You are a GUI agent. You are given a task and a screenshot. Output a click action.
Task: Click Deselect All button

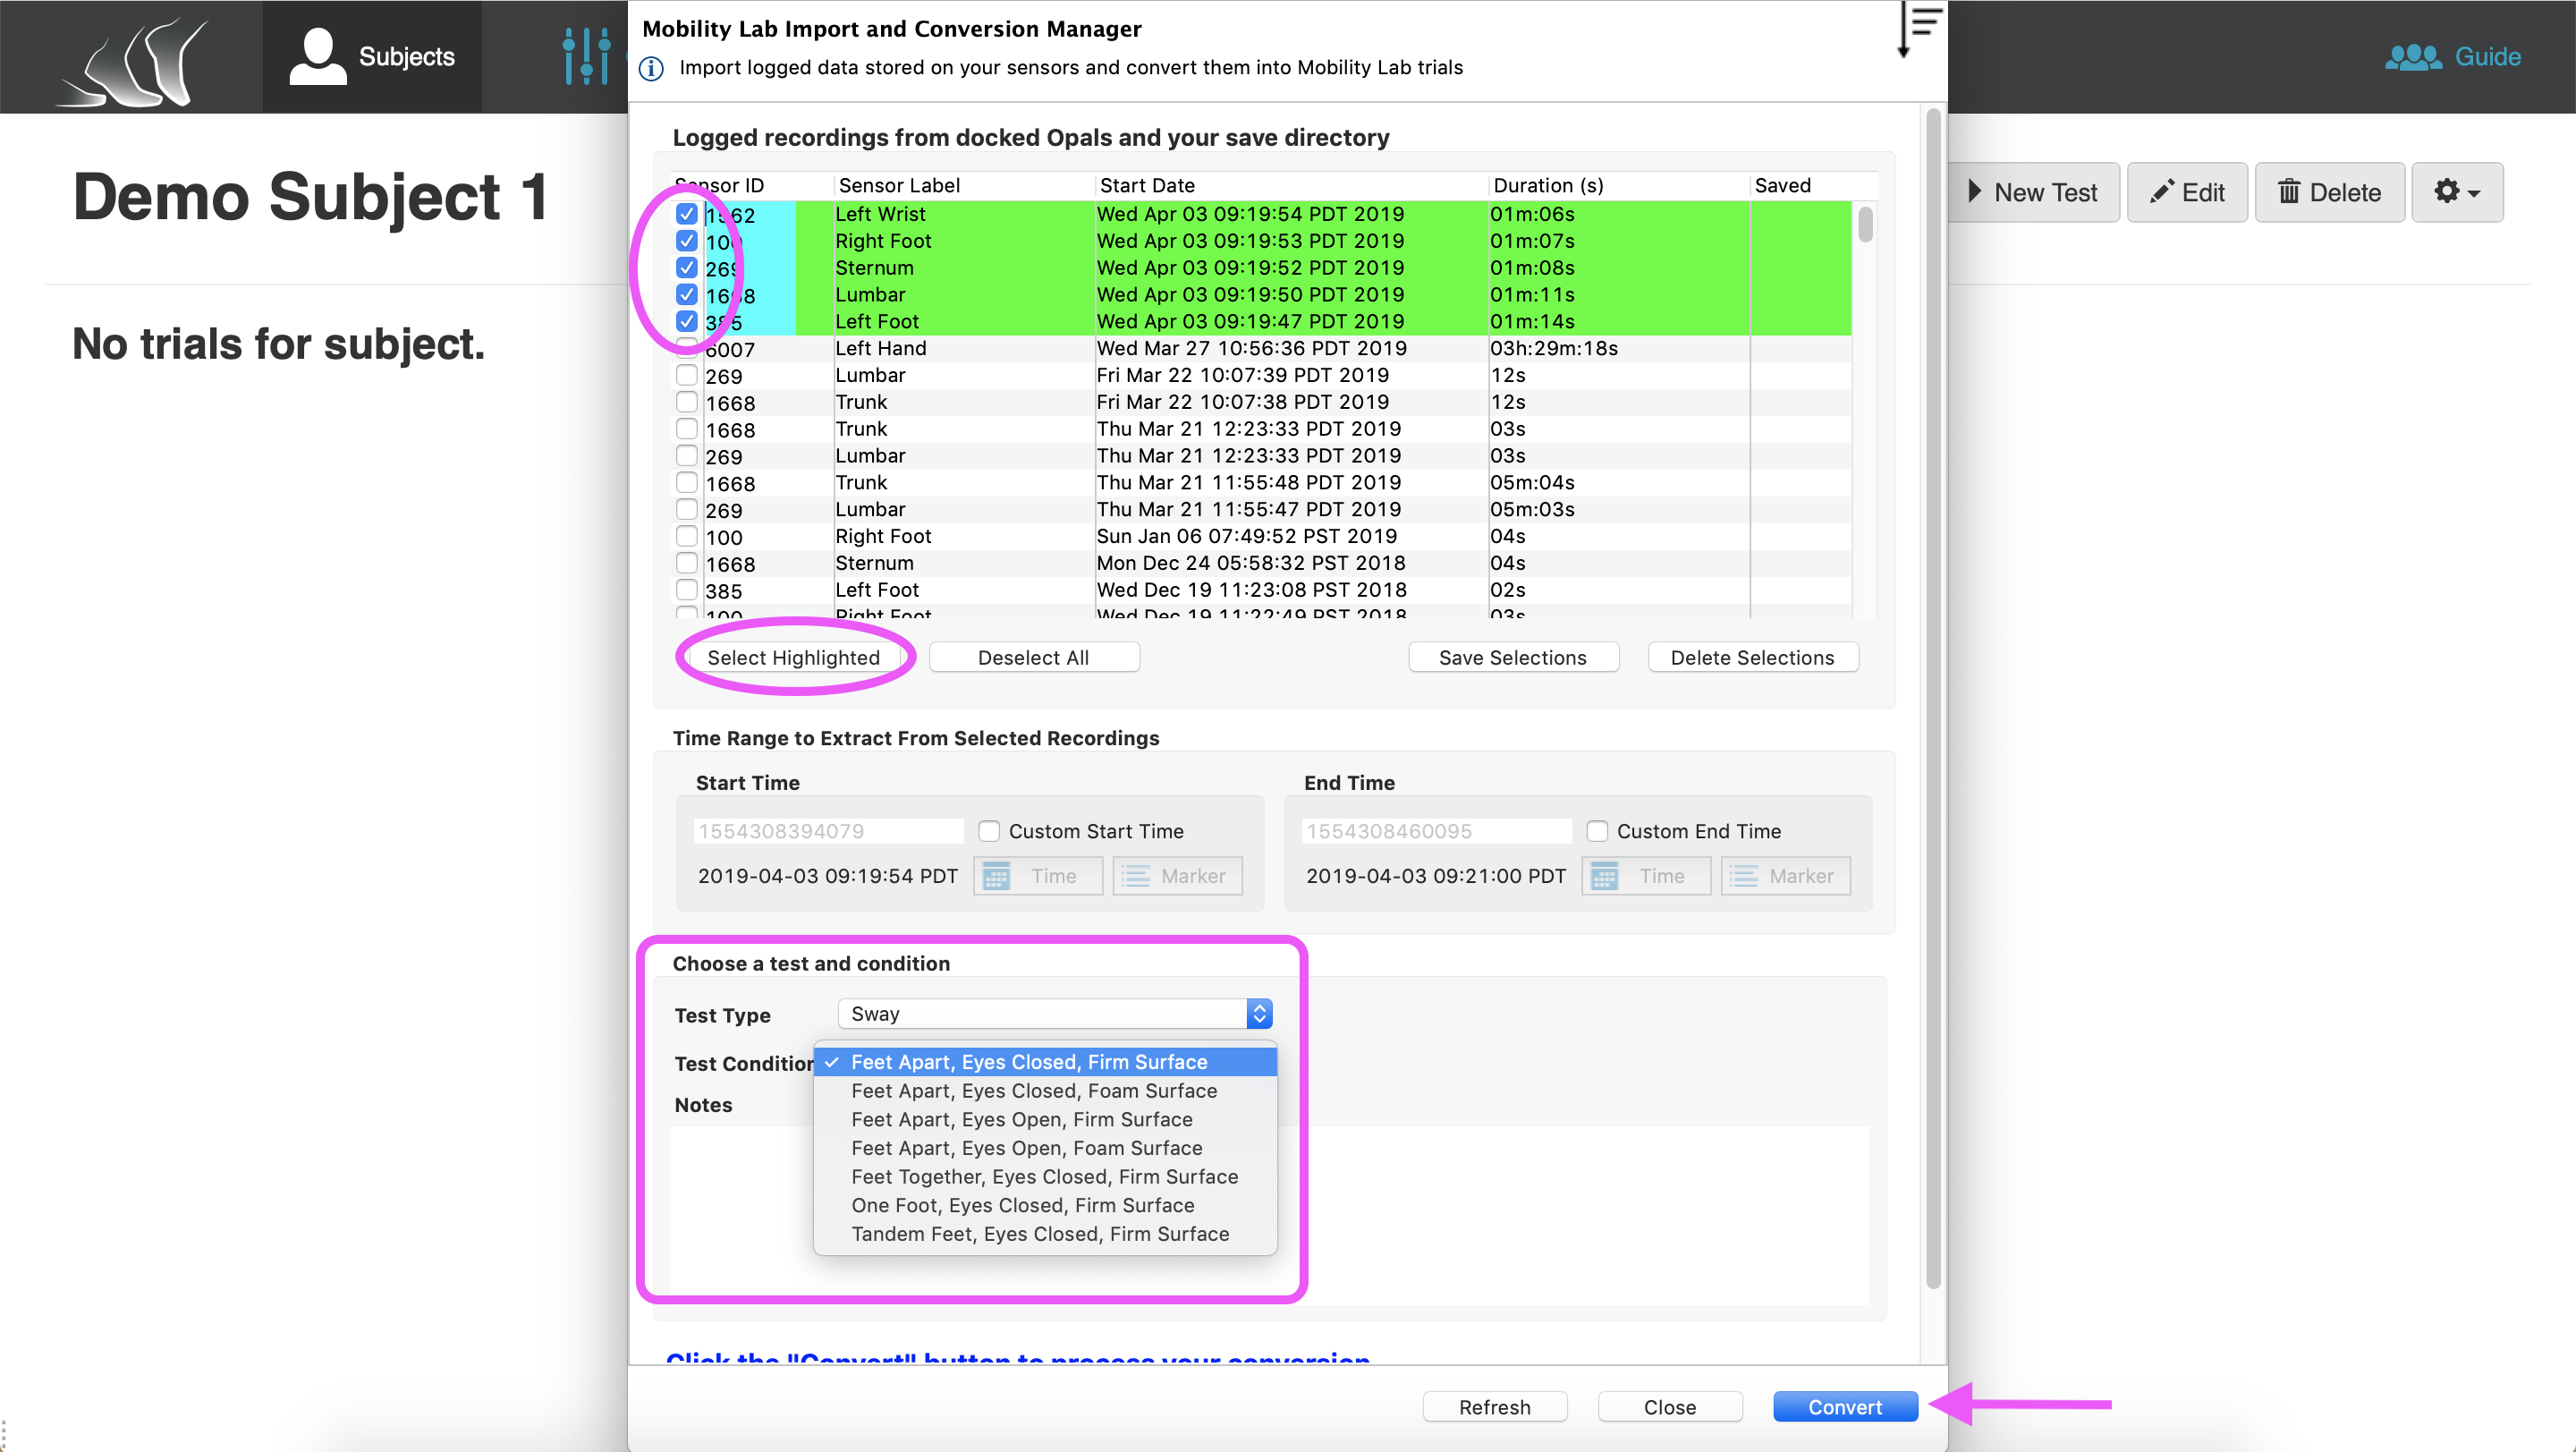1033,657
